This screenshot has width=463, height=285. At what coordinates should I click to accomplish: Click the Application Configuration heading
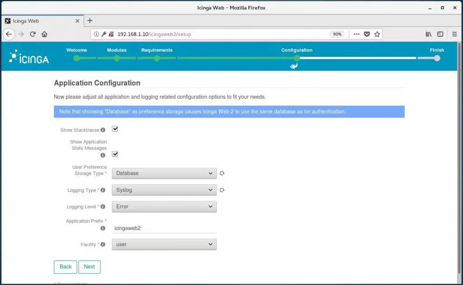click(x=97, y=83)
